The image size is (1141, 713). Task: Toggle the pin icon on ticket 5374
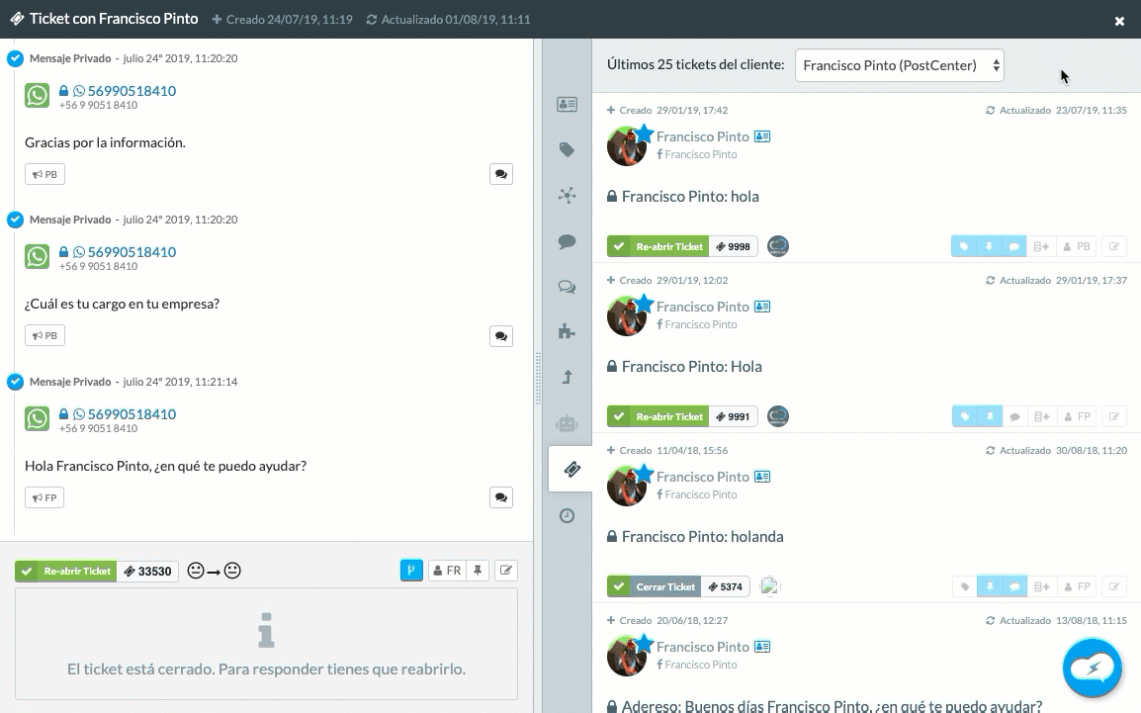coord(990,586)
